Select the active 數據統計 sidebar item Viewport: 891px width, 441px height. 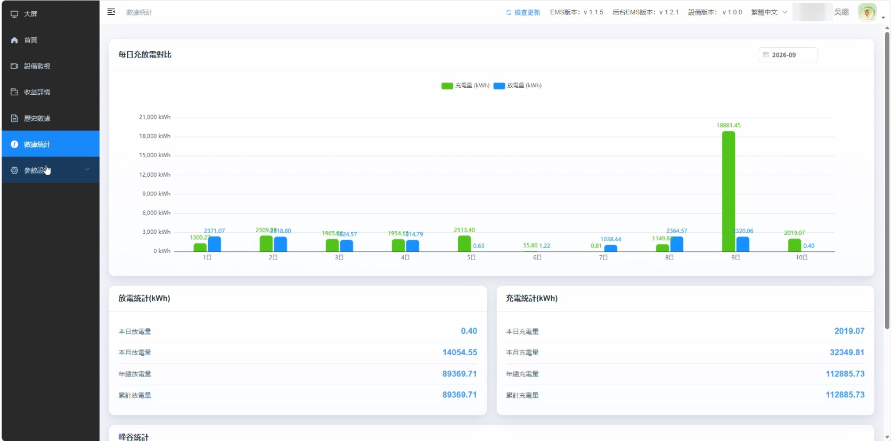click(x=51, y=144)
